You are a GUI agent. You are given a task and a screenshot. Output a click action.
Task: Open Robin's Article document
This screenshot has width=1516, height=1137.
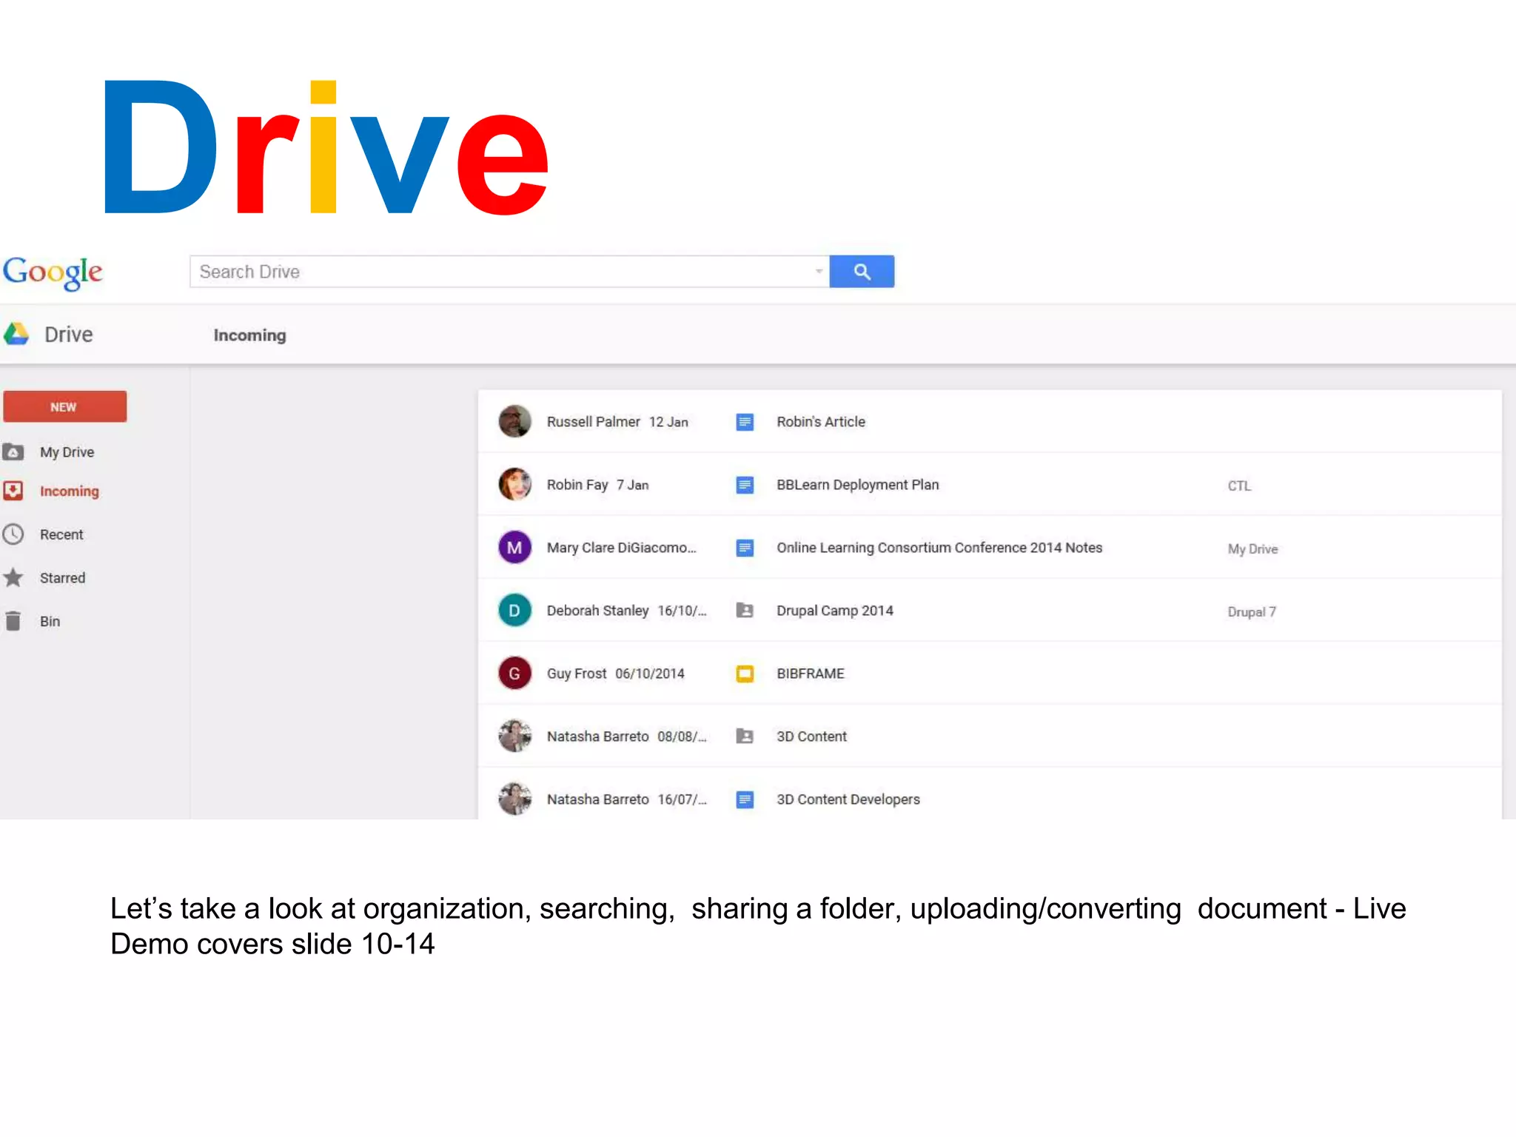[x=820, y=422]
